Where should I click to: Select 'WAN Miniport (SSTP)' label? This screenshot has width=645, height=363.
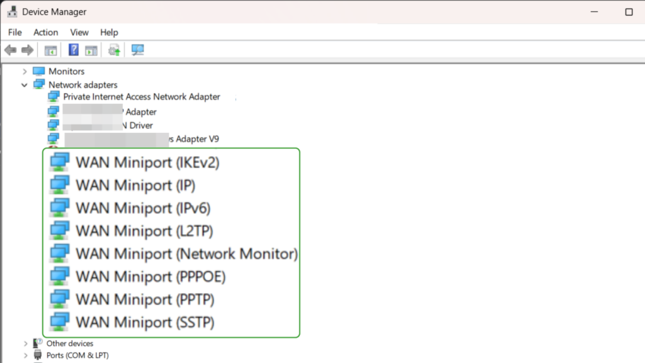point(145,322)
